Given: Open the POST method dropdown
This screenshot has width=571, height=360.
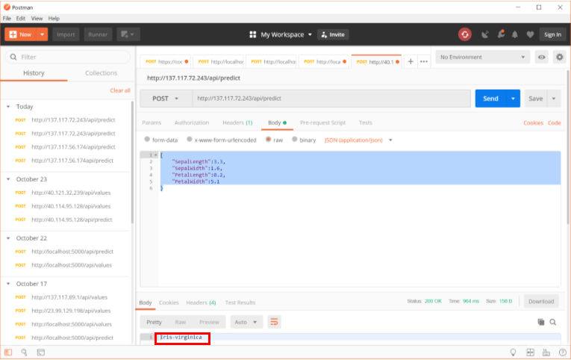Looking at the screenshot, I should (165, 99).
